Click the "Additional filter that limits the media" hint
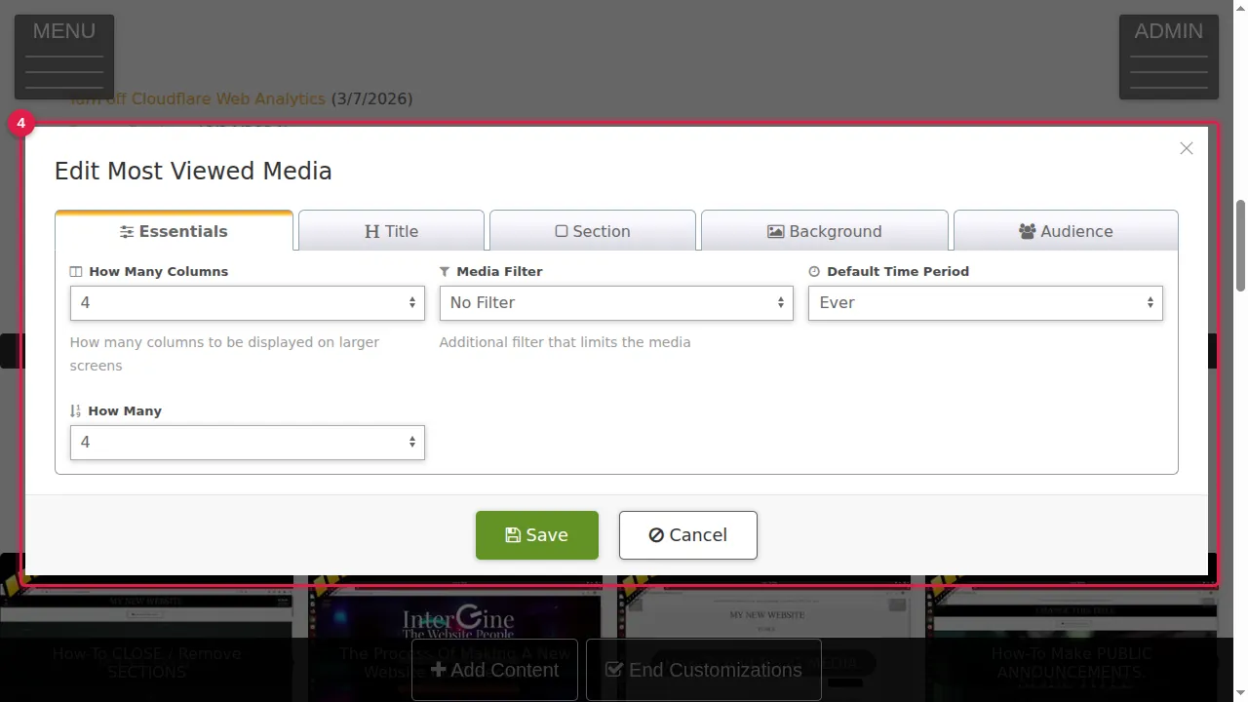 [x=565, y=342]
